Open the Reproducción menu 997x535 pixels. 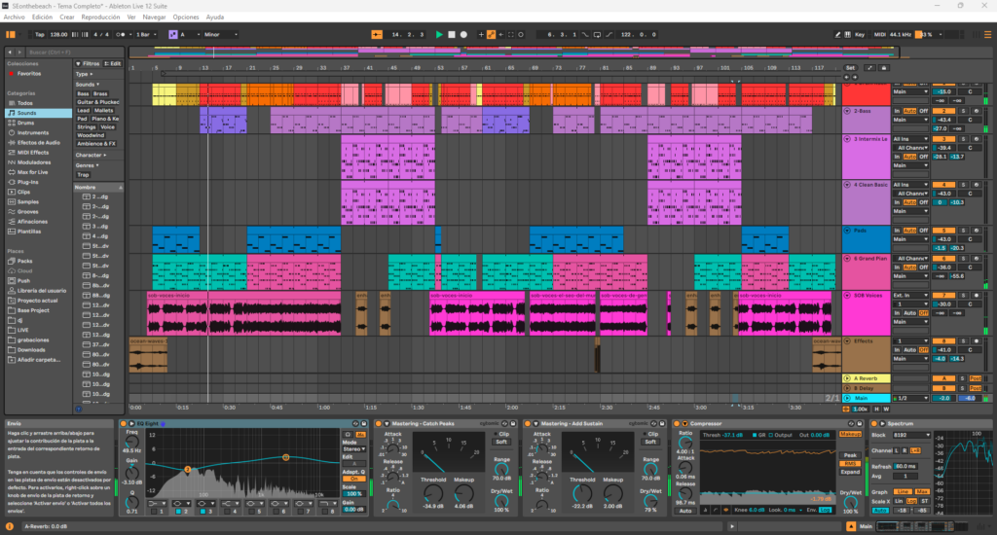pyautogui.click(x=100, y=18)
